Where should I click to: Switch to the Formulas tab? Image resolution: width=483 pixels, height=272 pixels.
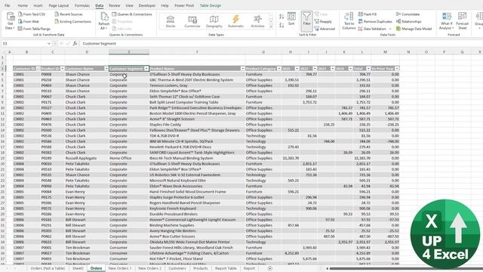(82, 5)
